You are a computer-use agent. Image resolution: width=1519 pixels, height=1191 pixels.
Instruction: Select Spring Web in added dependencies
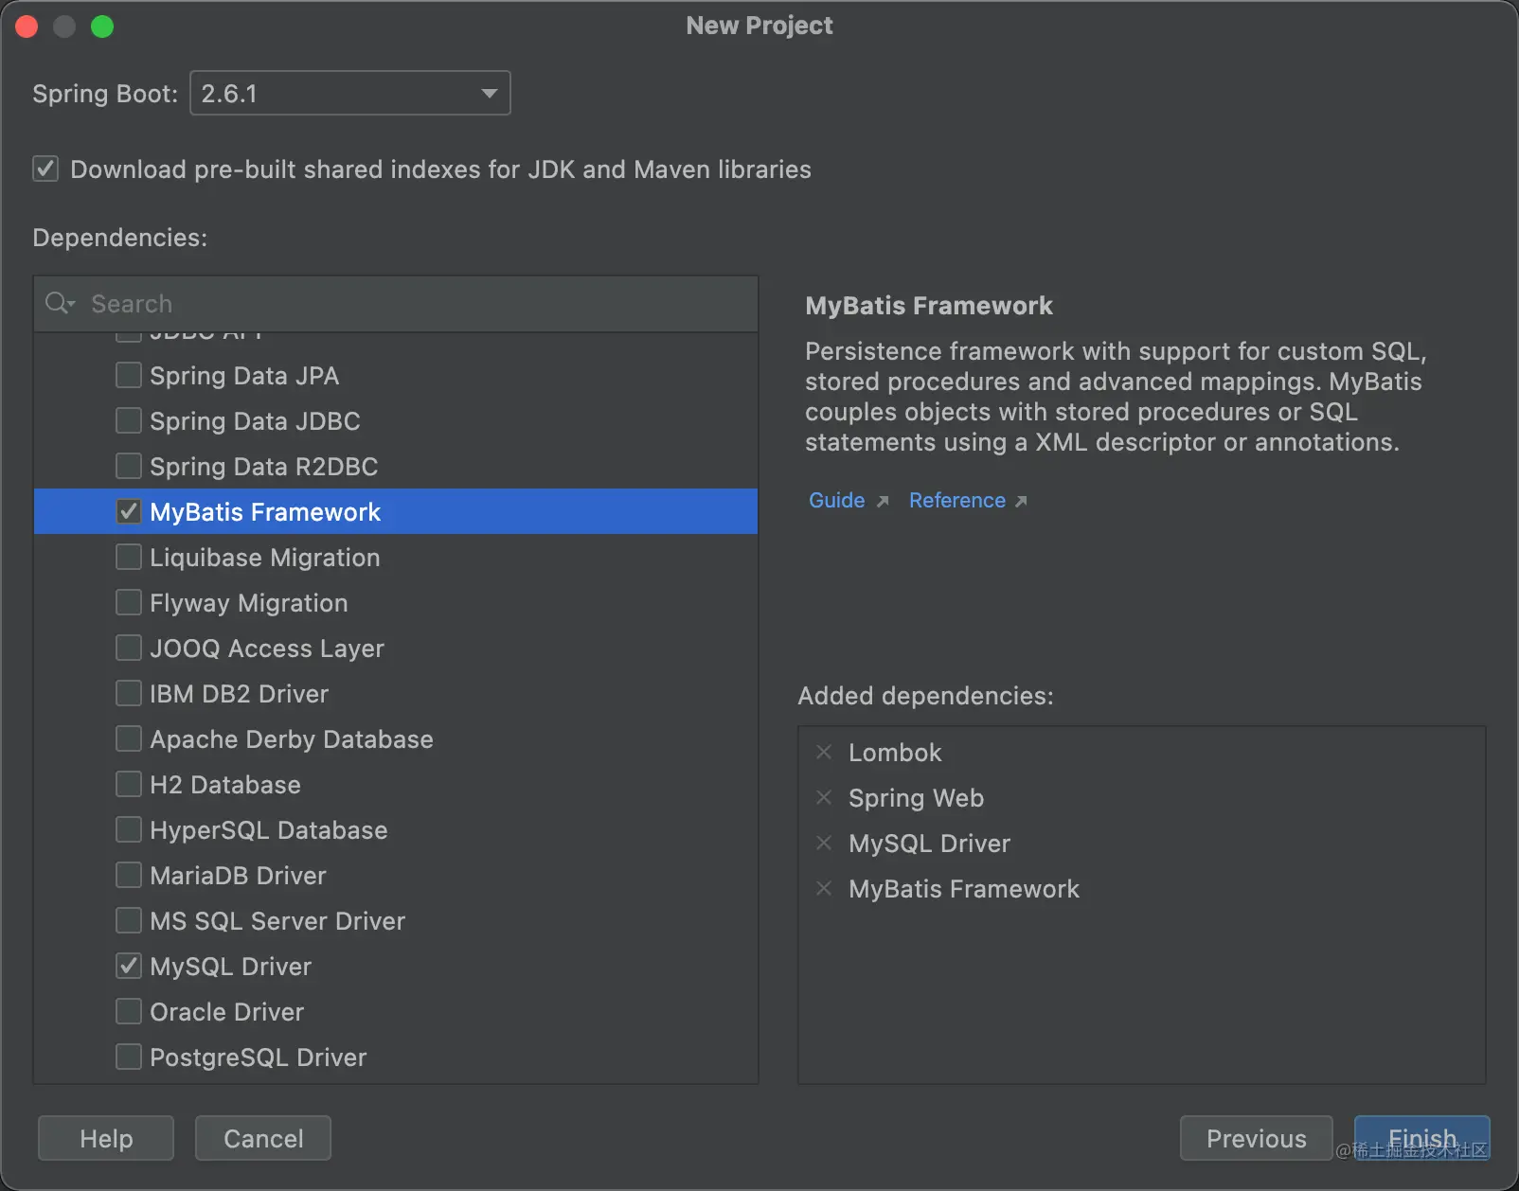916,797
